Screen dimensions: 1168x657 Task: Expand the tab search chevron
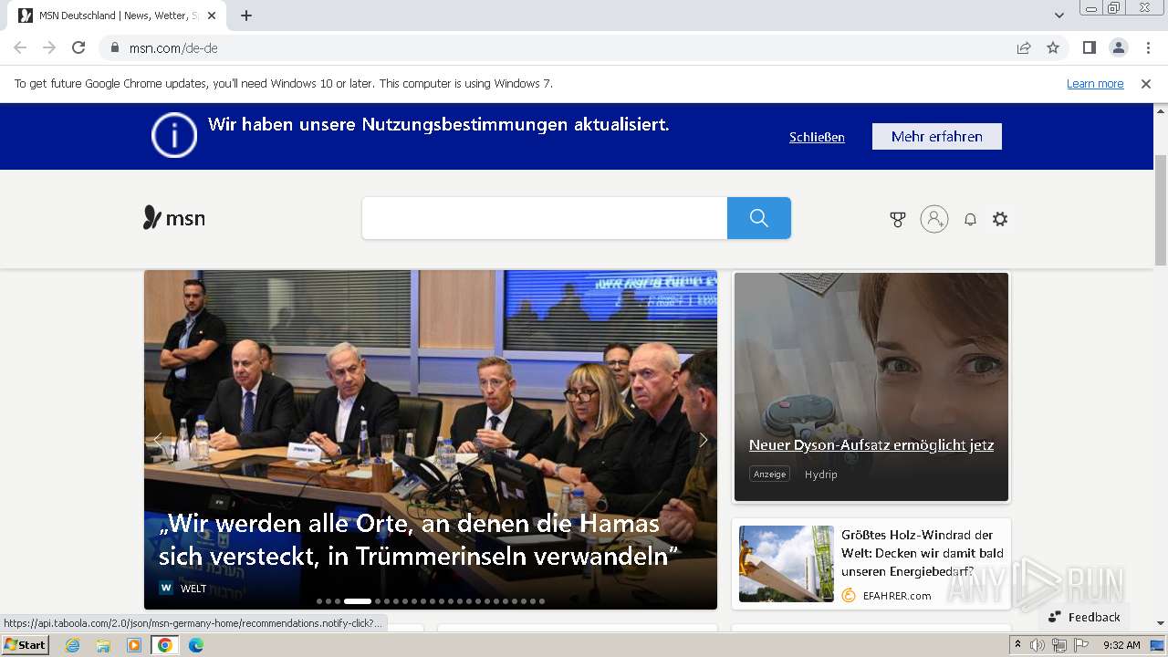point(1058,16)
